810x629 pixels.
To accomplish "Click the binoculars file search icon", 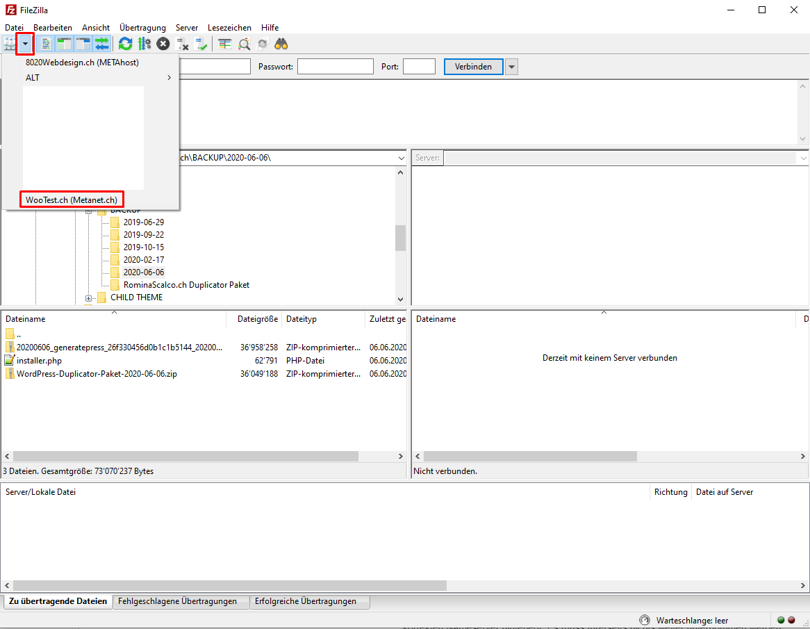I will click(281, 44).
